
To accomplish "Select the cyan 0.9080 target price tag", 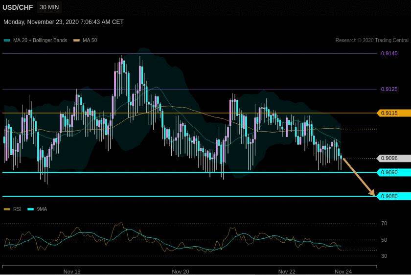I will pos(394,196).
